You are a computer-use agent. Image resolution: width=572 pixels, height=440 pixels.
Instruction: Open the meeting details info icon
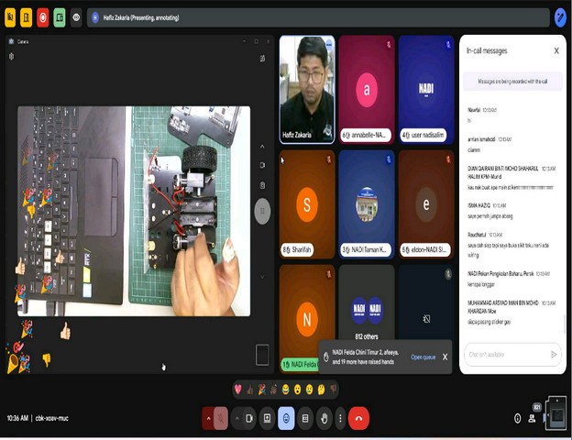(x=518, y=418)
